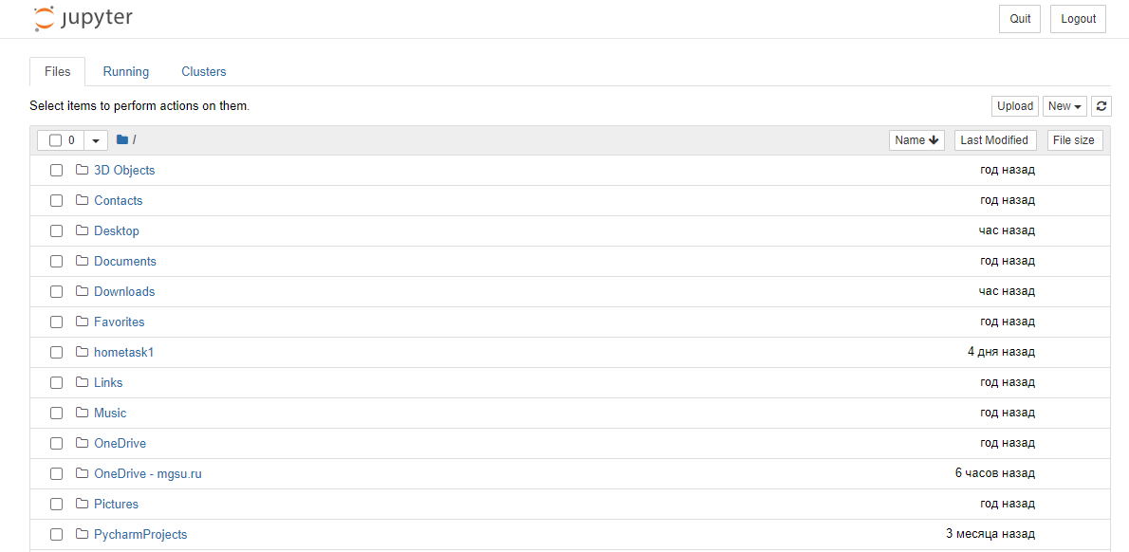The image size is (1129, 552).
Task: Check the Documents folder checkbox
Action: pyautogui.click(x=56, y=261)
